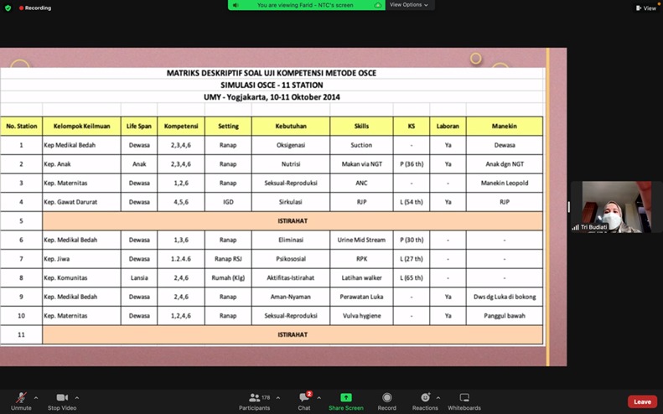
Task: Click the green encryption shield icon
Action: click(x=8, y=8)
